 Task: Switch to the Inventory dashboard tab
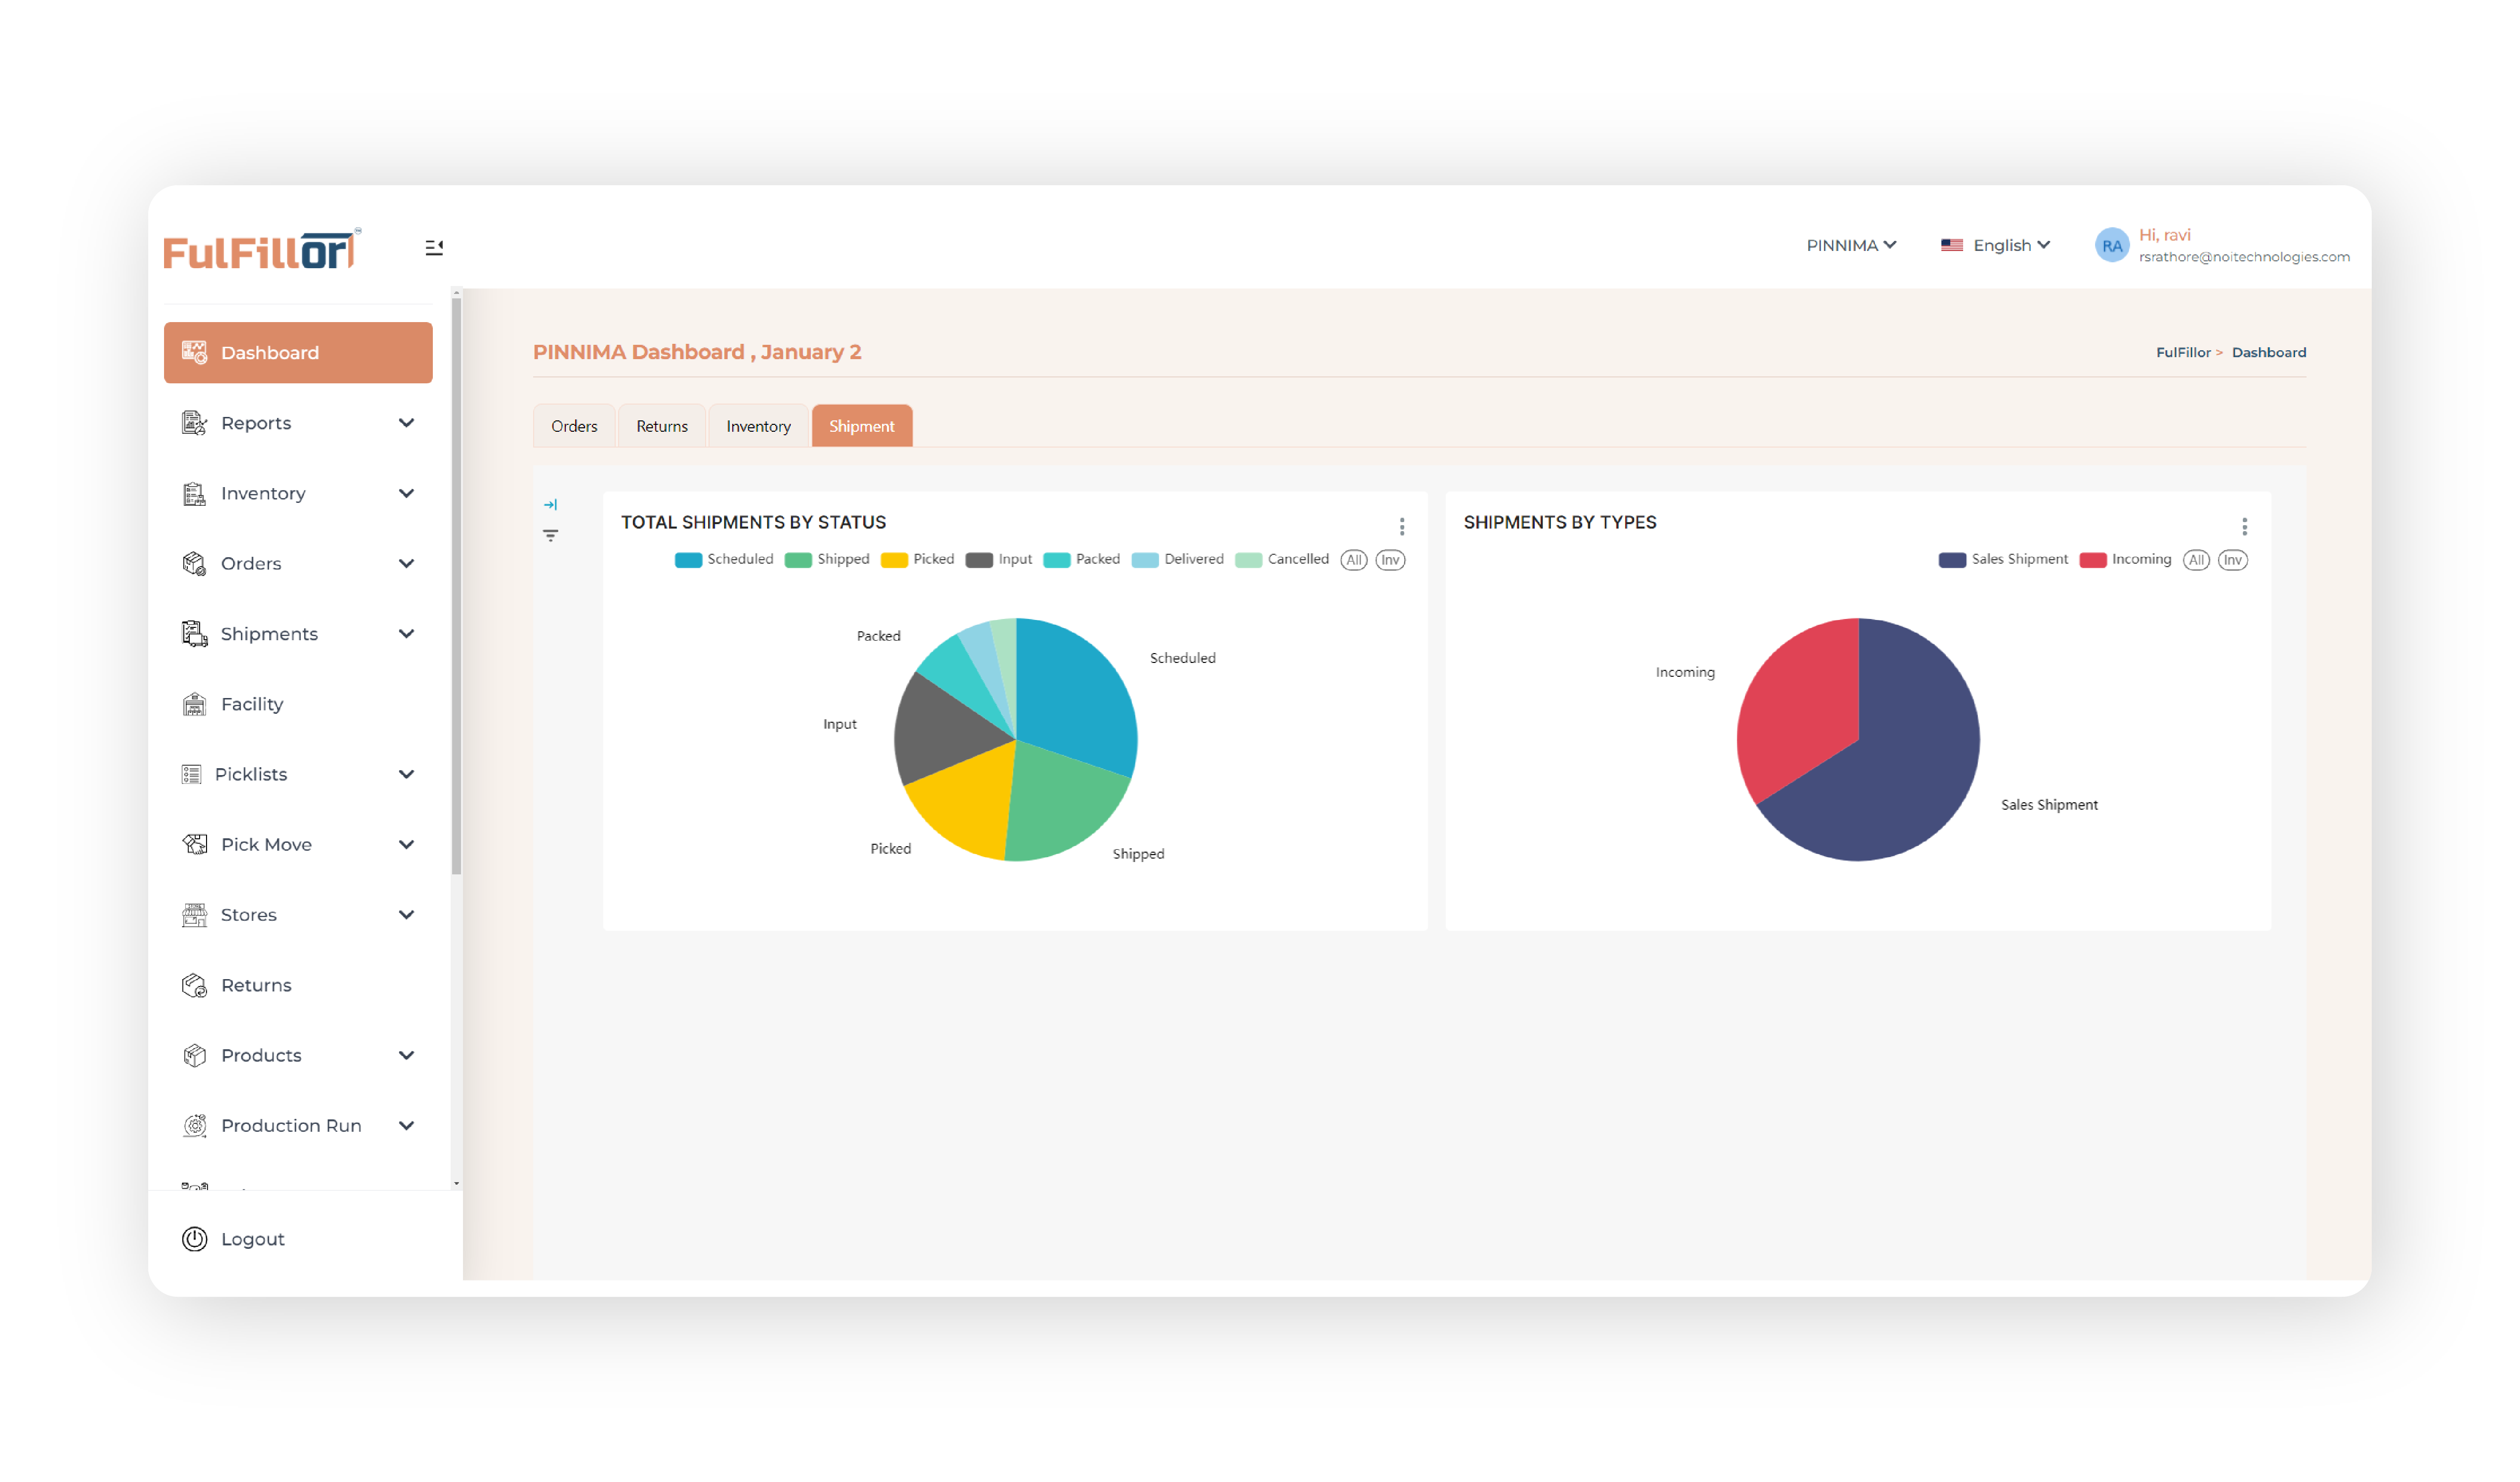(x=758, y=426)
